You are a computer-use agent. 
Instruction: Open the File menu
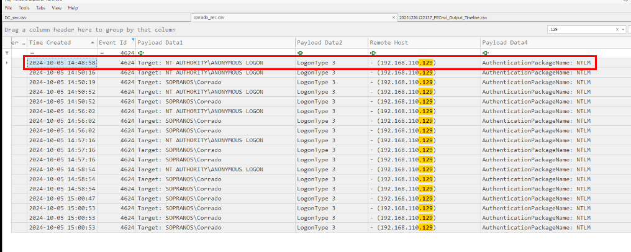8,8
